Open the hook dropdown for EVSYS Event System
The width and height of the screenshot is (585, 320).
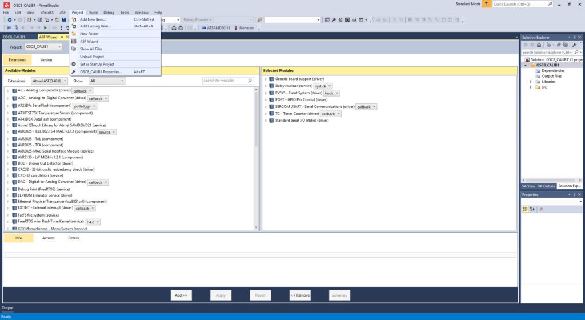click(332, 93)
